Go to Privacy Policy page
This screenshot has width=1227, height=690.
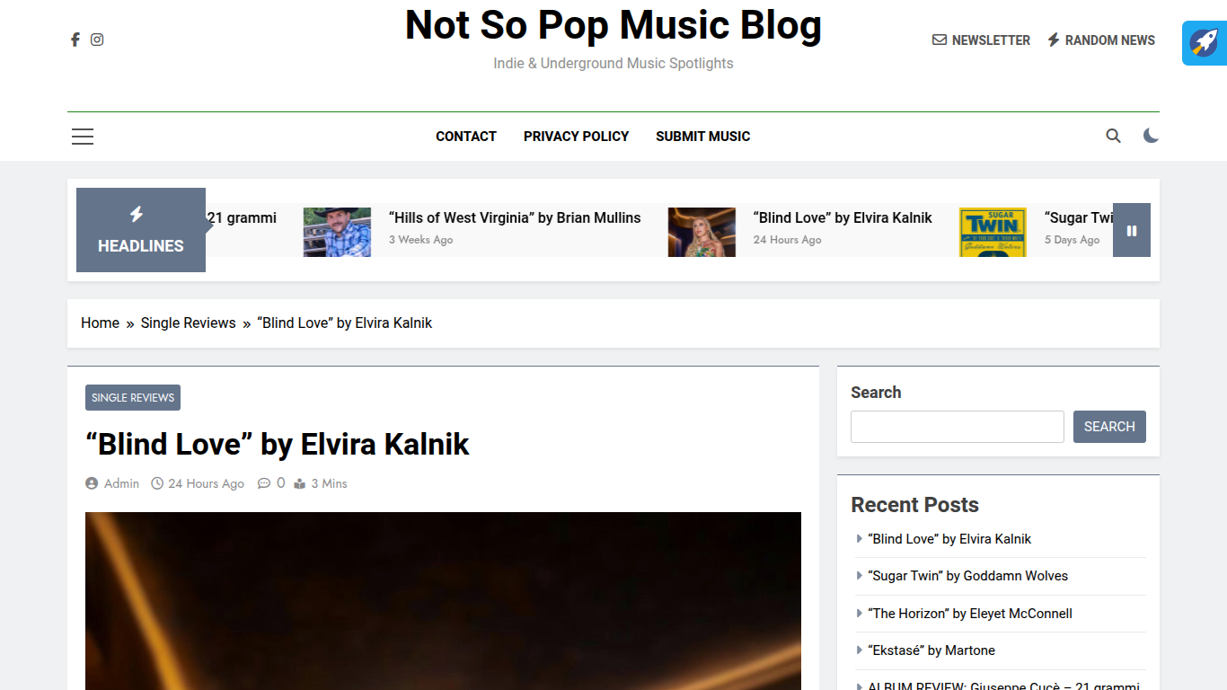(x=576, y=137)
